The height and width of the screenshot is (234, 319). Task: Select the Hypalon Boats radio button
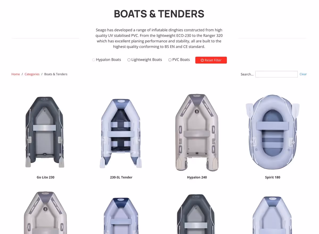click(94, 60)
